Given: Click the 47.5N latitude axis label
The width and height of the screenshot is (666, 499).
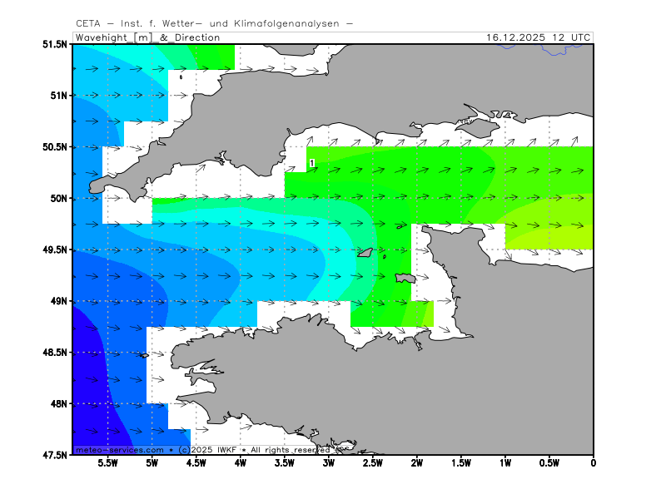Looking at the screenshot, I should (x=54, y=455).
